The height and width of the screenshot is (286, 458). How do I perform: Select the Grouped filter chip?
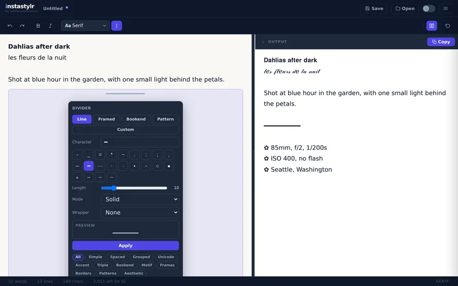click(x=141, y=257)
